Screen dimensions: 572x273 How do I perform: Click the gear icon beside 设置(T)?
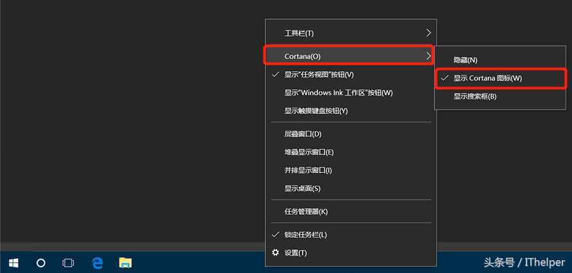(276, 252)
